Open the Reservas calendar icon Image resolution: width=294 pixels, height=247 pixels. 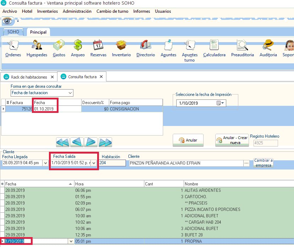[x=98, y=49]
